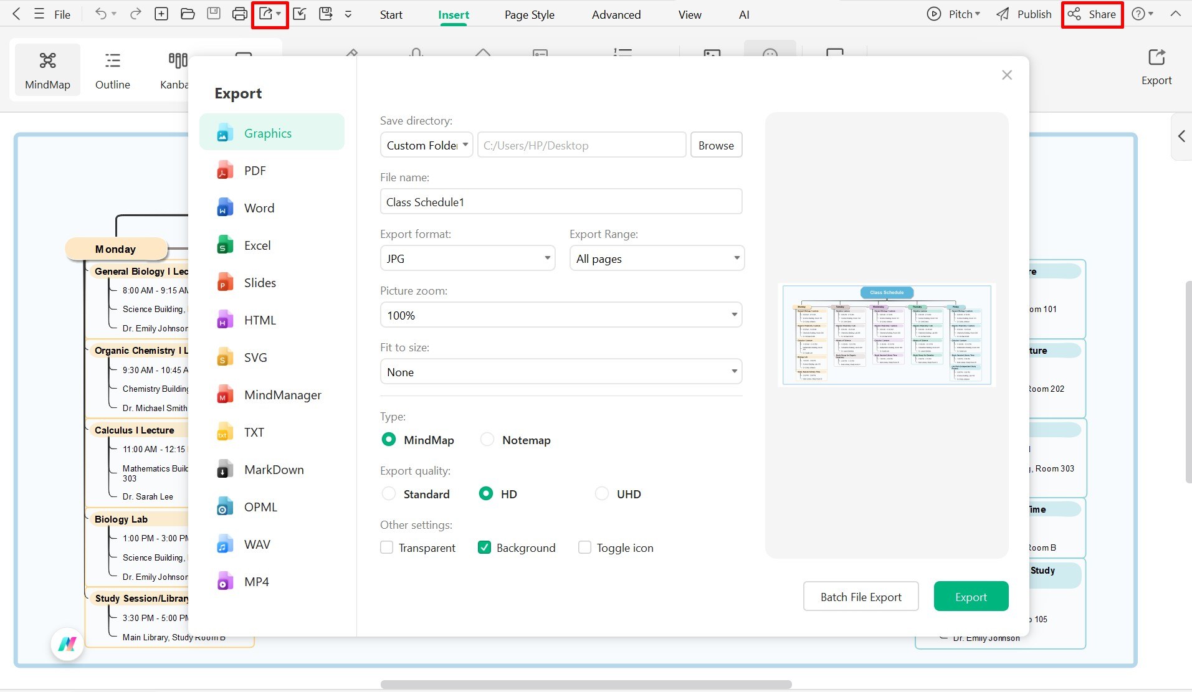Click the back arrow icon in top bar
This screenshot has width=1192, height=692.
pos(16,14)
